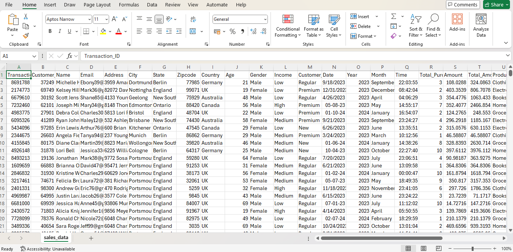Open the font name dropdown Aptos Narrow
Image resolution: width=513 pixels, height=252 pixels.
[x=89, y=19]
